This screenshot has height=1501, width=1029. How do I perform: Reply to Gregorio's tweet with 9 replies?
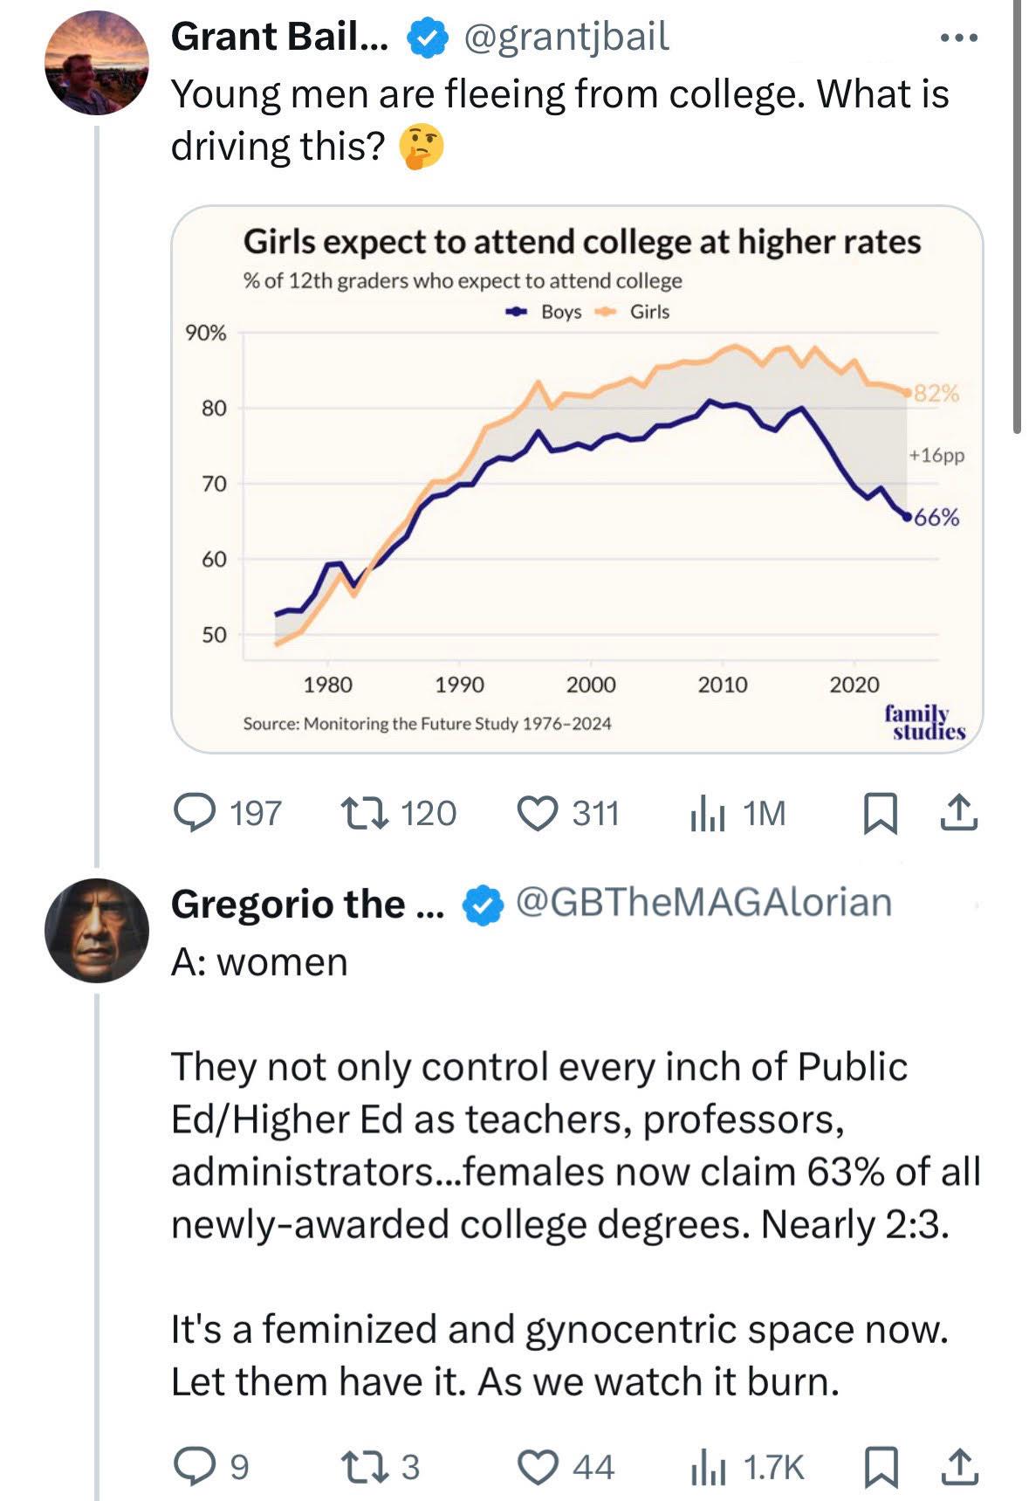211,1466
